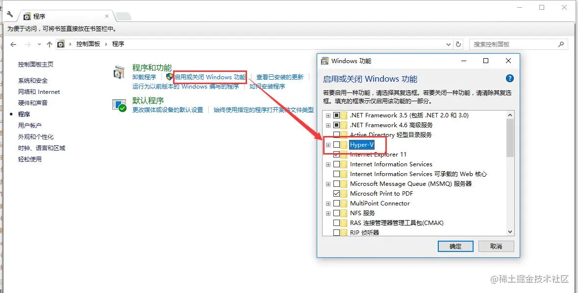Open 系统和安全 category

tap(33, 81)
